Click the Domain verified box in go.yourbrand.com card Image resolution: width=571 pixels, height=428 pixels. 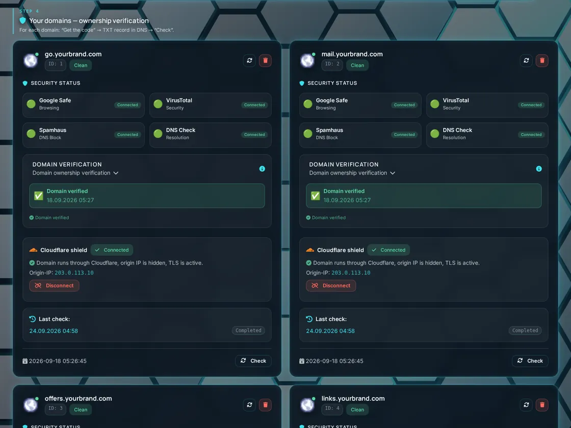[x=147, y=196]
